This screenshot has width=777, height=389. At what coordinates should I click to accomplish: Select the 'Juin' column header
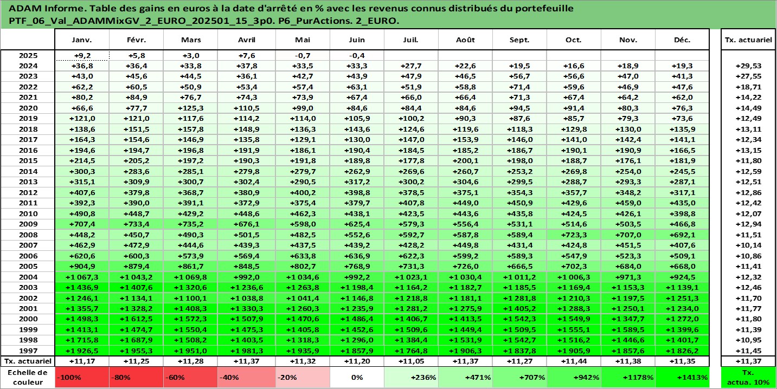pyautogui.click(x=357, y=40)
